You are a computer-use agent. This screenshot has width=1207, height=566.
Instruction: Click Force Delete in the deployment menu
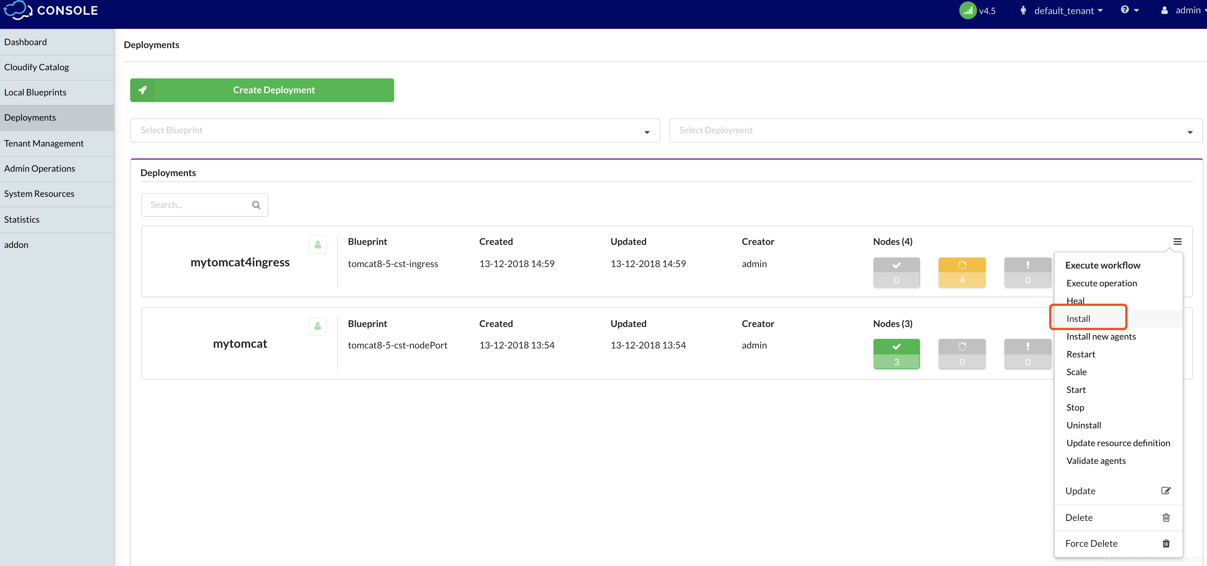1118,543
